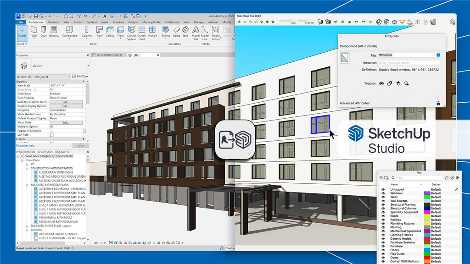Activate the Curtain Grid tool

click(x=142, y=33)
